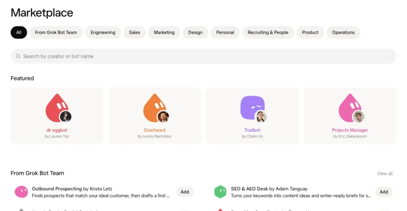
Task: Open the Overheard orange droplet icon
Action: (x=155, y=108)
